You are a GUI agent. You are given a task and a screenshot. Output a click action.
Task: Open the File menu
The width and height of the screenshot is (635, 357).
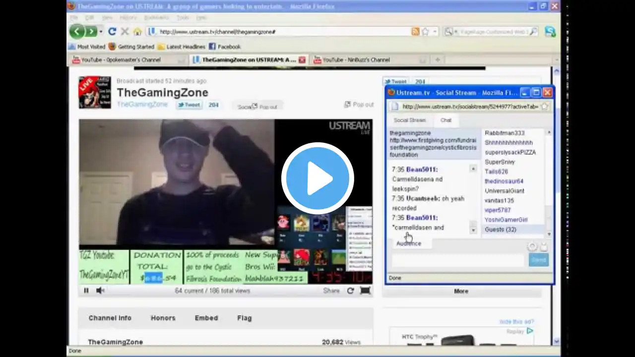pos(73,17)
